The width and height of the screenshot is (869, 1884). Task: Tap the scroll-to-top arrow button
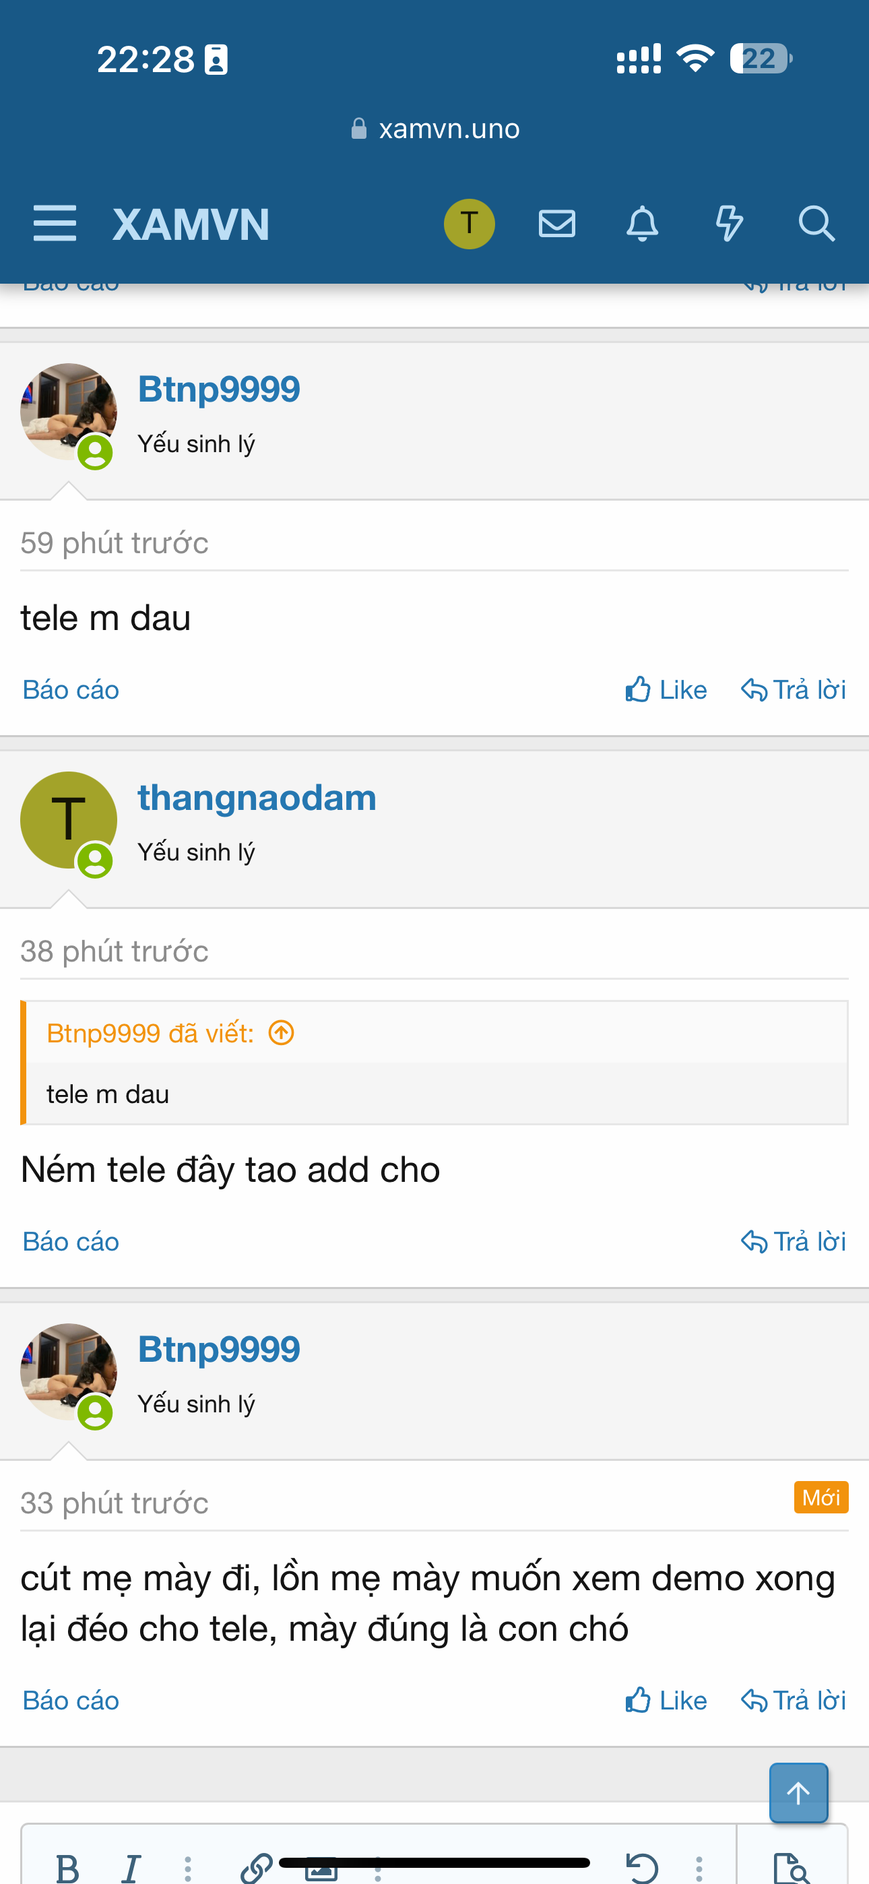(798, 1792)
